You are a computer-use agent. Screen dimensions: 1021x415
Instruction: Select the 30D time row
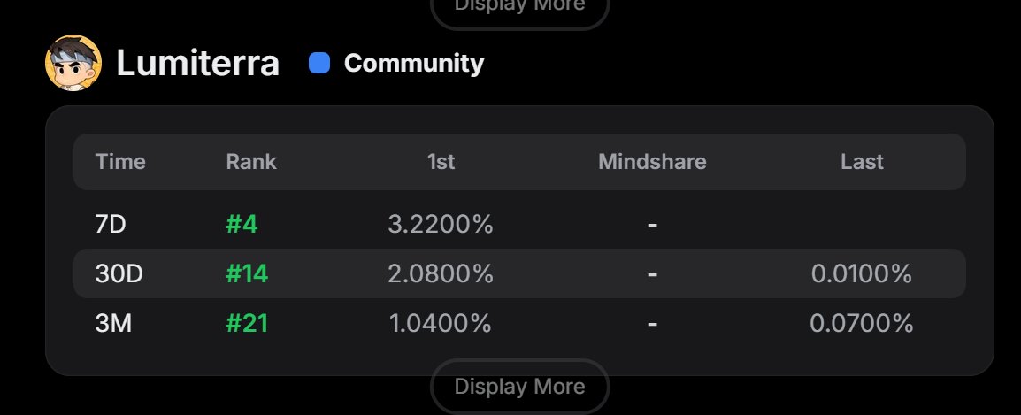coord(119,274)
